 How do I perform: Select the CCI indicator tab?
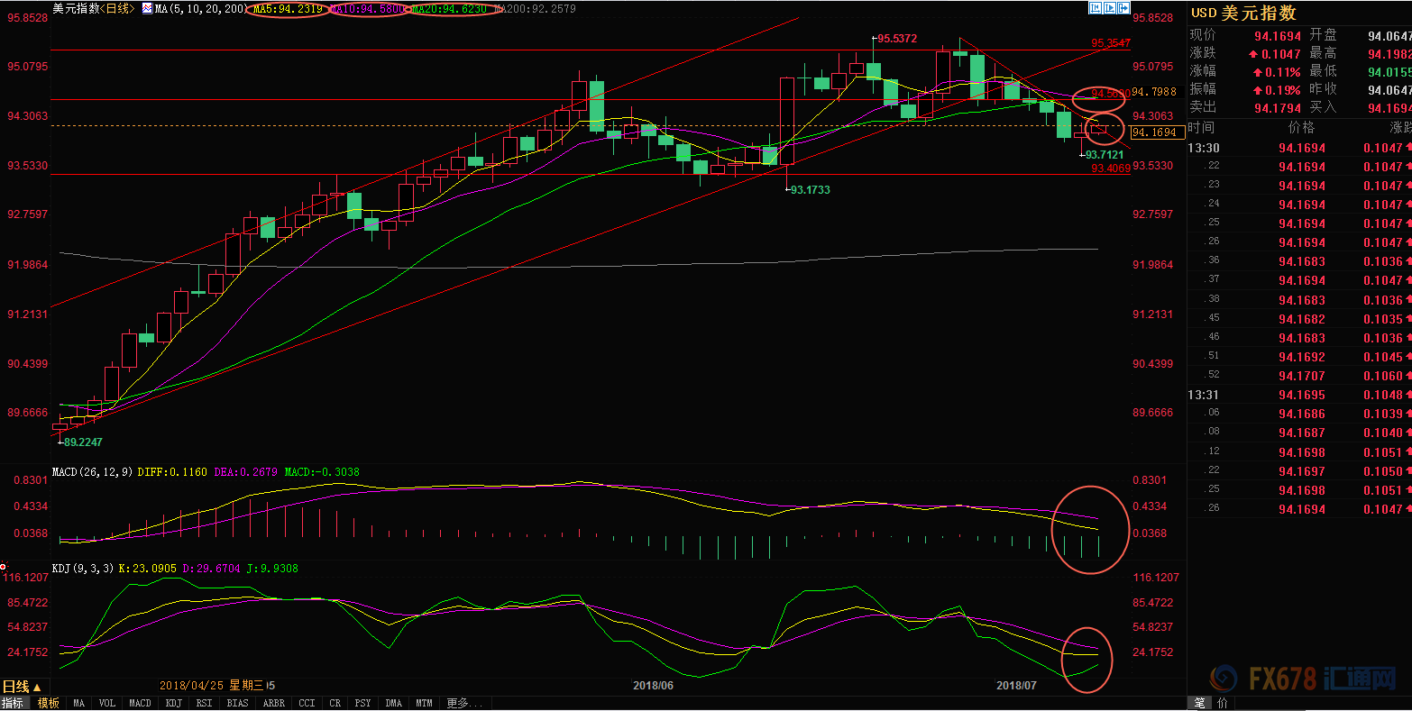pyautogui.click(x=307, y=703)
